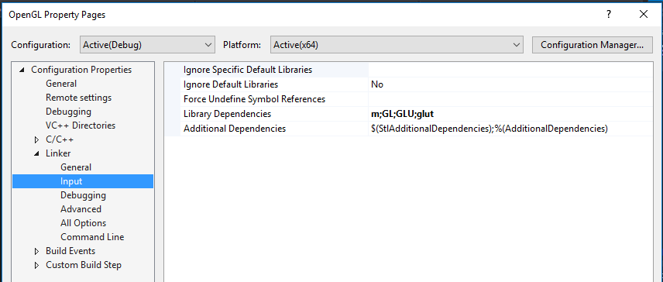Close the OpenGL Property Pages dialog
The width and height of the screenshot is (663, 282).
pyautogui.click(x=644, y=15)
